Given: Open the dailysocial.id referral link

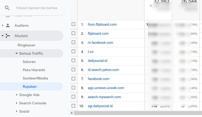Looking at the screenshot, I should tap(98, 61).
